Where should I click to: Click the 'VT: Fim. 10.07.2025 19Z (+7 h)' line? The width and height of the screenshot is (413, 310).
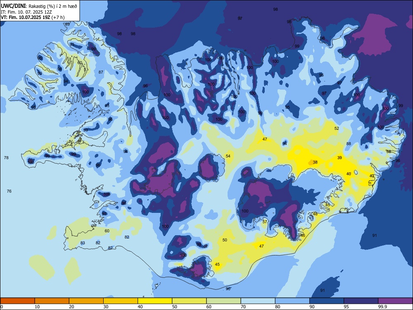[33, 17]
